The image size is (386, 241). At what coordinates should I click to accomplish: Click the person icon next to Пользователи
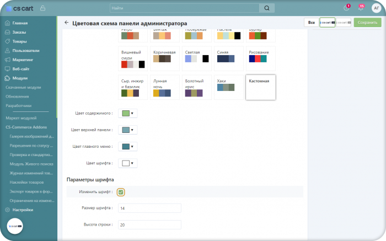tap(7, 51)
